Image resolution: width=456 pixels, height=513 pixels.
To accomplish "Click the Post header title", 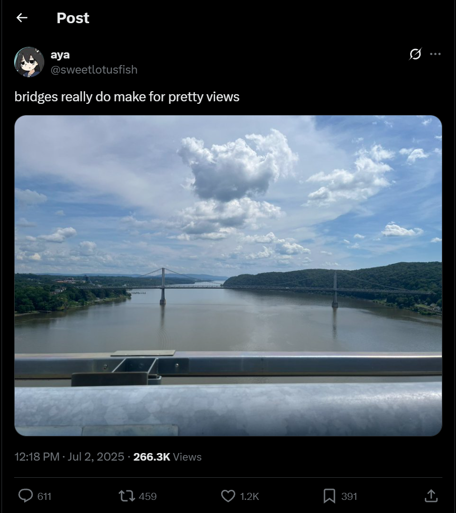I will coord(73,18).
